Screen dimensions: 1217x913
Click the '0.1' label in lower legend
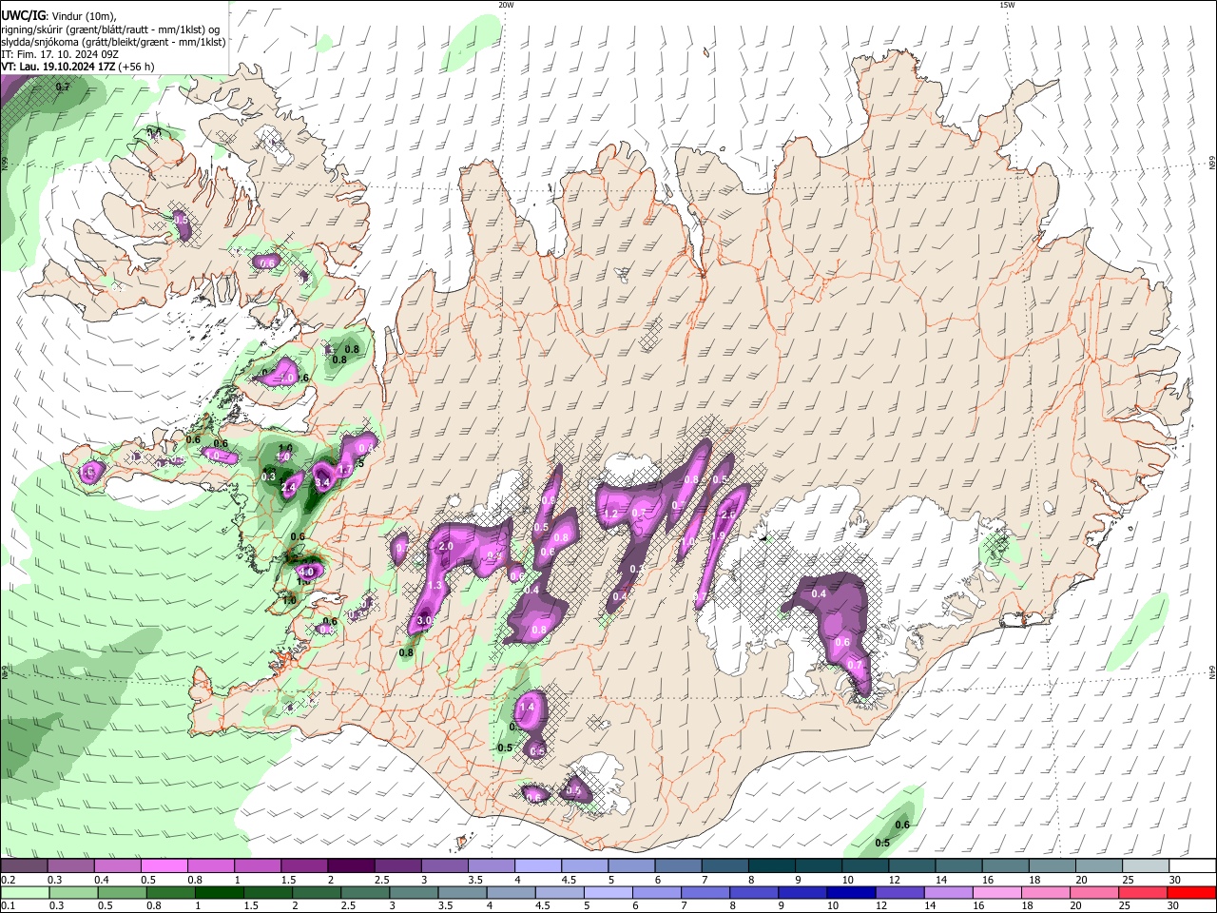[x=7, y=906]
